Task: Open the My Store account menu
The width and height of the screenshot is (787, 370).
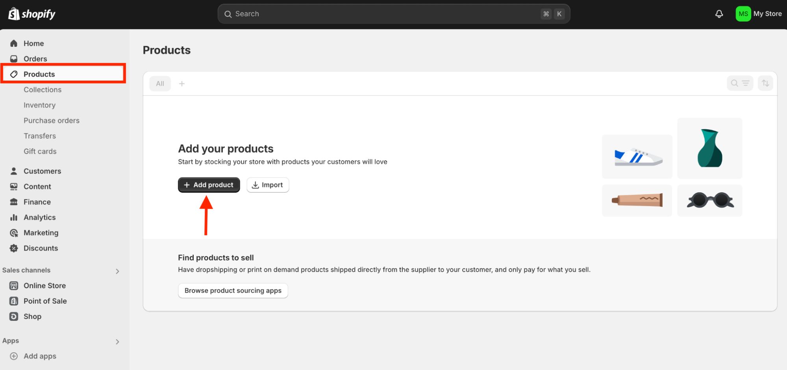Action: [759, 14]
